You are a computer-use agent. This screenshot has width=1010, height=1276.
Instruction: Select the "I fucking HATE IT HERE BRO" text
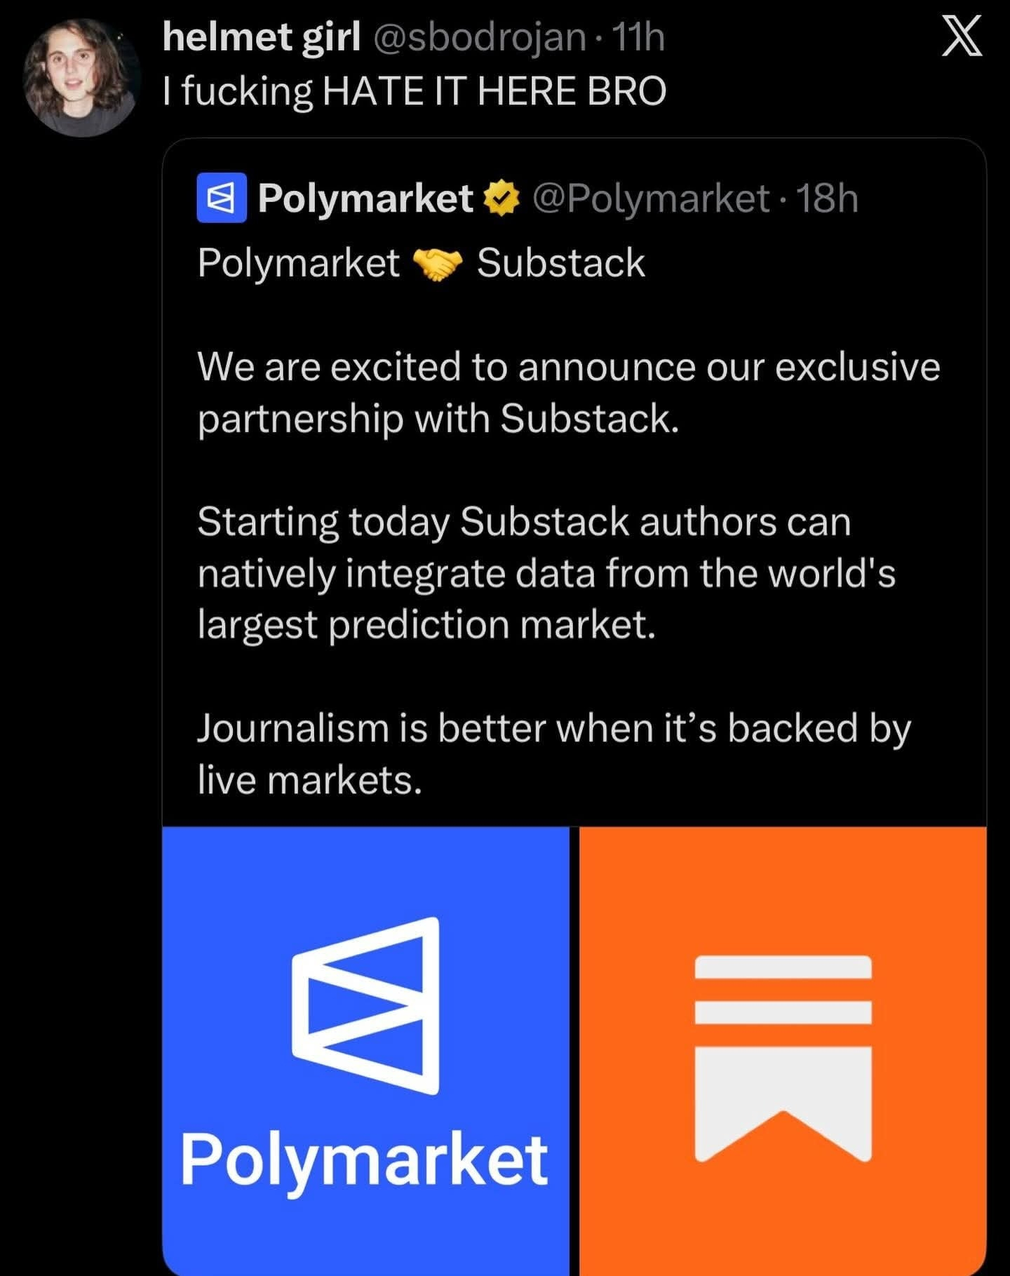coord(414,91)
